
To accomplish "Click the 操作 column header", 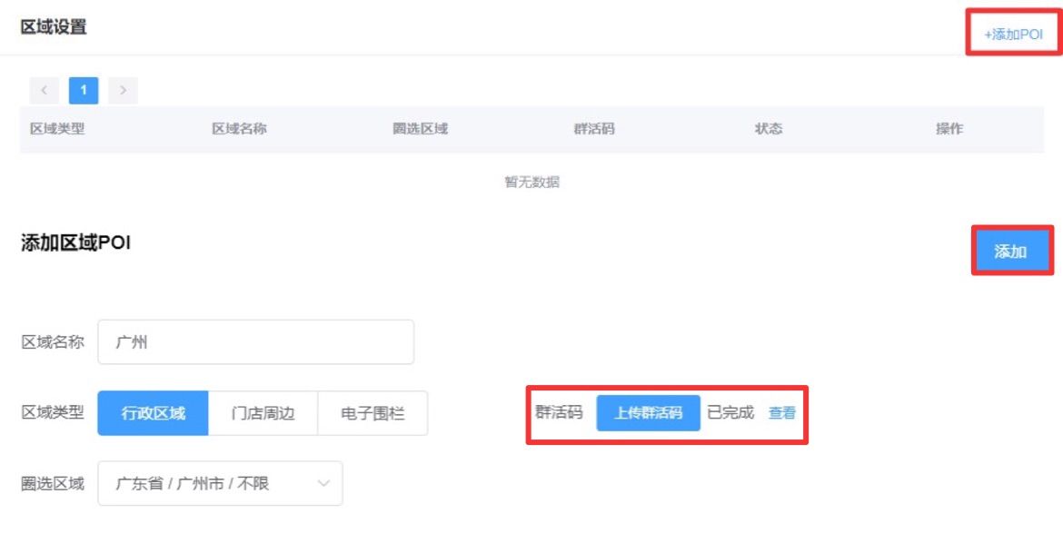I will [x=949, y=129].
